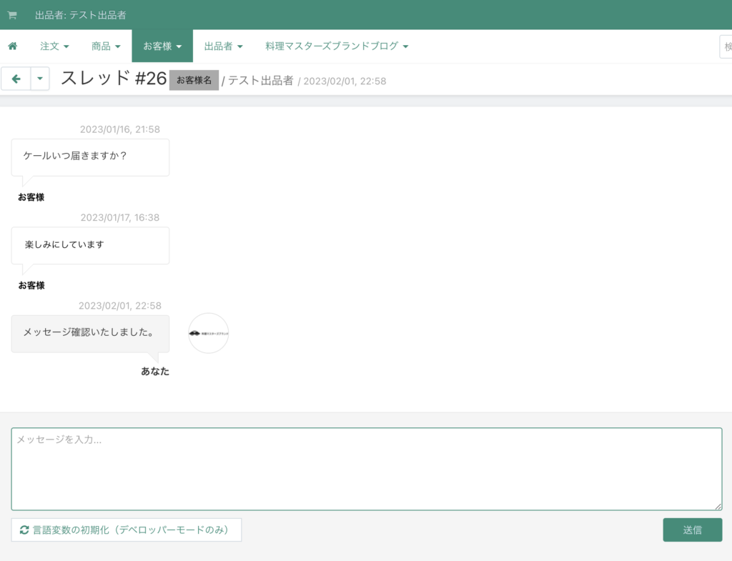Screen dimensions: 732x561
Task: Select the ケールいつ届きますか？ message bubble
Action: 90,157
